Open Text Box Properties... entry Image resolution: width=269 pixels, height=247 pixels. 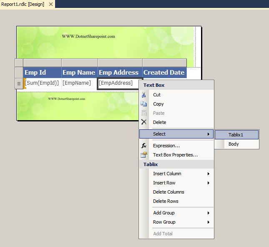tap(176, 155)
